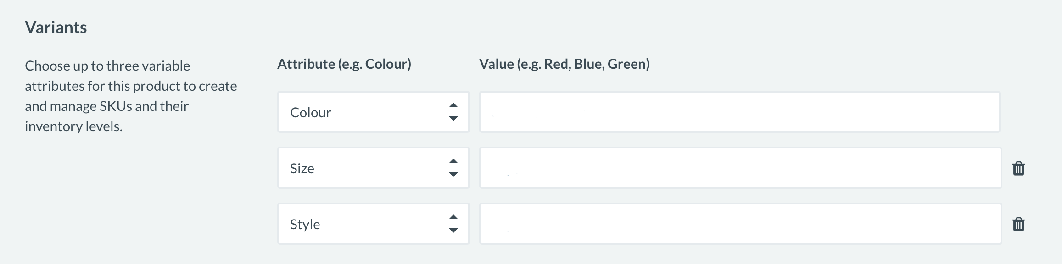Viewport: 1062px width, 264px height.
Task: Click down arrow in Size selector
Action: pos(453,175)
